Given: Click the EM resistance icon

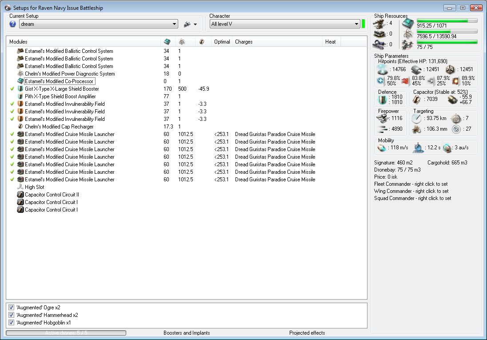Looking at the screenshot, I should click(381, 81).
